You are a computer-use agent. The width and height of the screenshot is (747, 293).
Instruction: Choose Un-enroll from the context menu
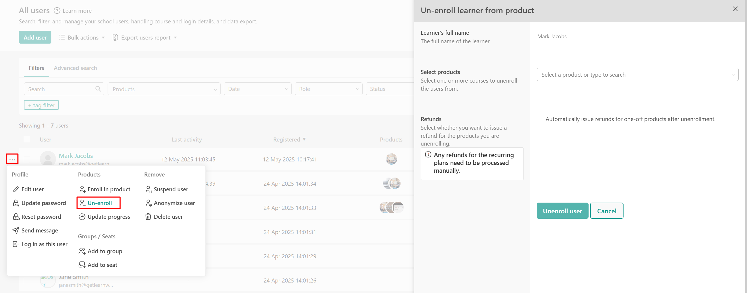pyautogui.click(x=99, y=203)
